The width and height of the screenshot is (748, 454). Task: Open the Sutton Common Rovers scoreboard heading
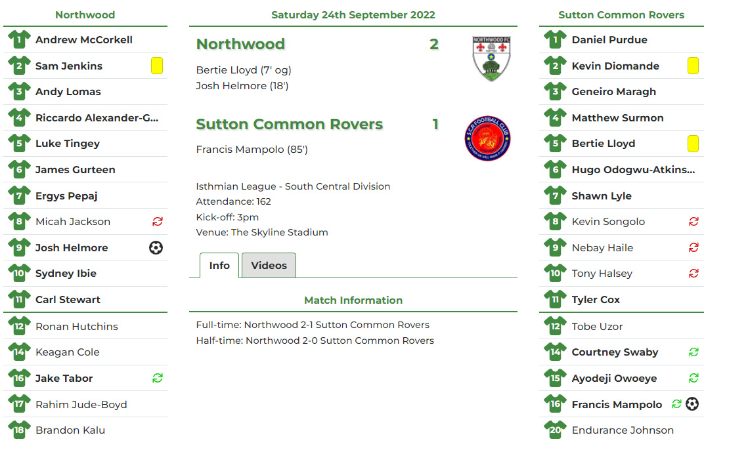point(289,124)
